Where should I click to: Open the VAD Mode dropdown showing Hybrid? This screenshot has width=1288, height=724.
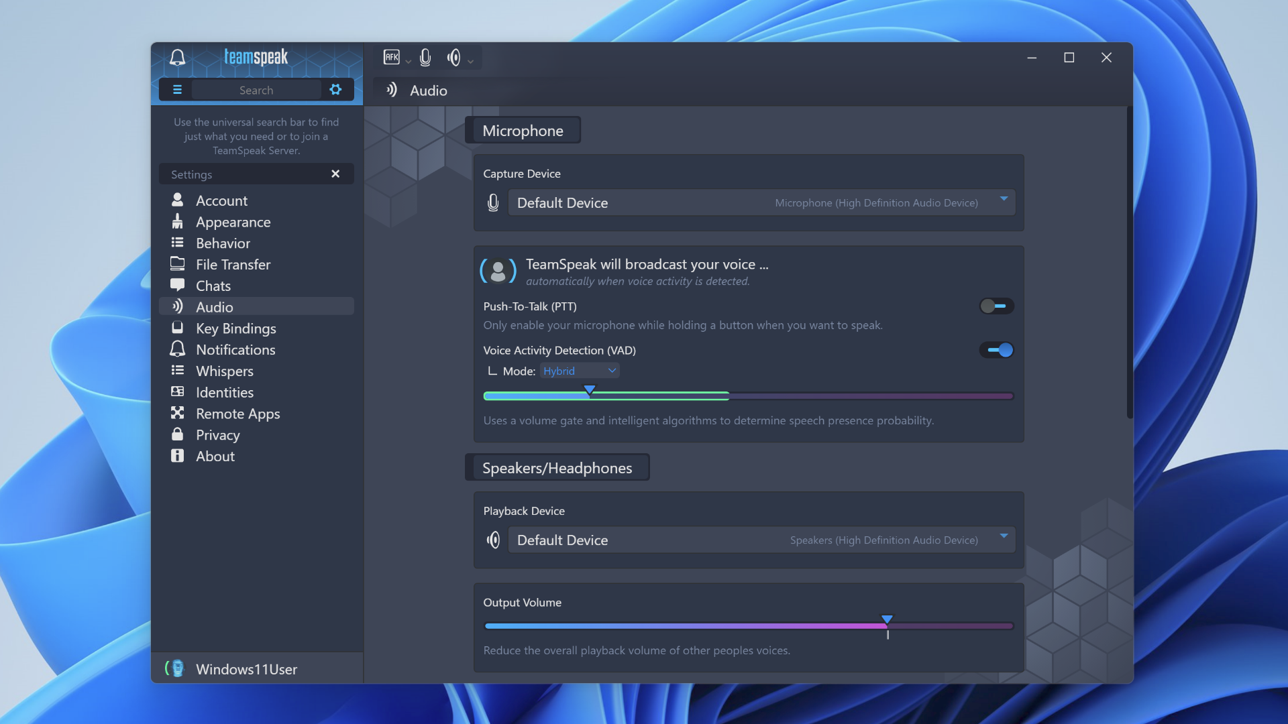pyautogui.click(x=580, y=370)
